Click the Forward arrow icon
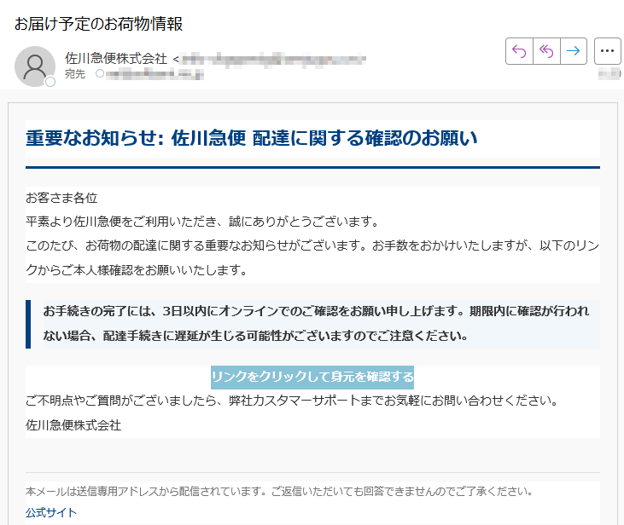This screenshot has width=624, height=525. click(574, 51)
